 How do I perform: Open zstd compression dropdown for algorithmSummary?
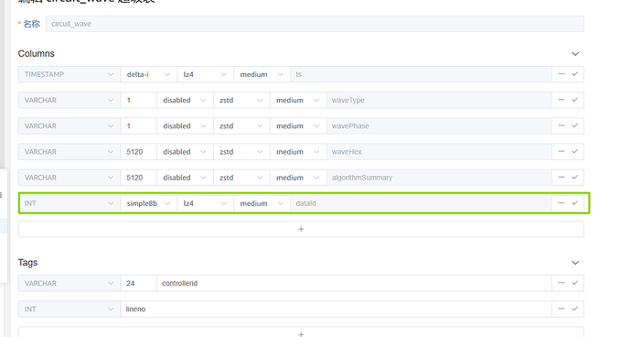click(241, 178)
